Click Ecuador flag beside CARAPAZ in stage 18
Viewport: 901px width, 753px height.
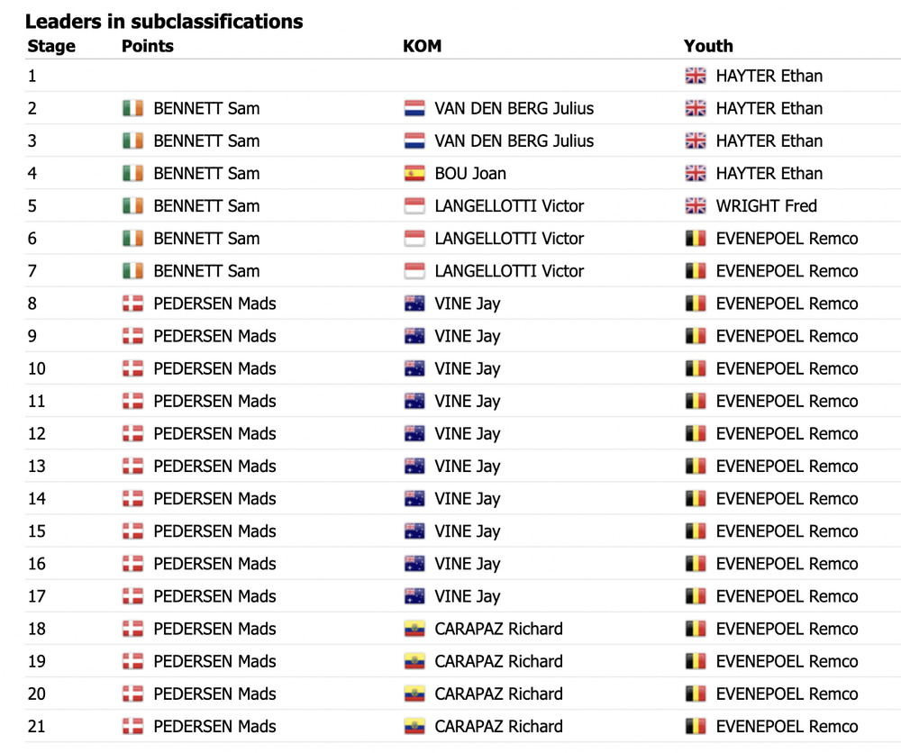[x=414, y=629]
